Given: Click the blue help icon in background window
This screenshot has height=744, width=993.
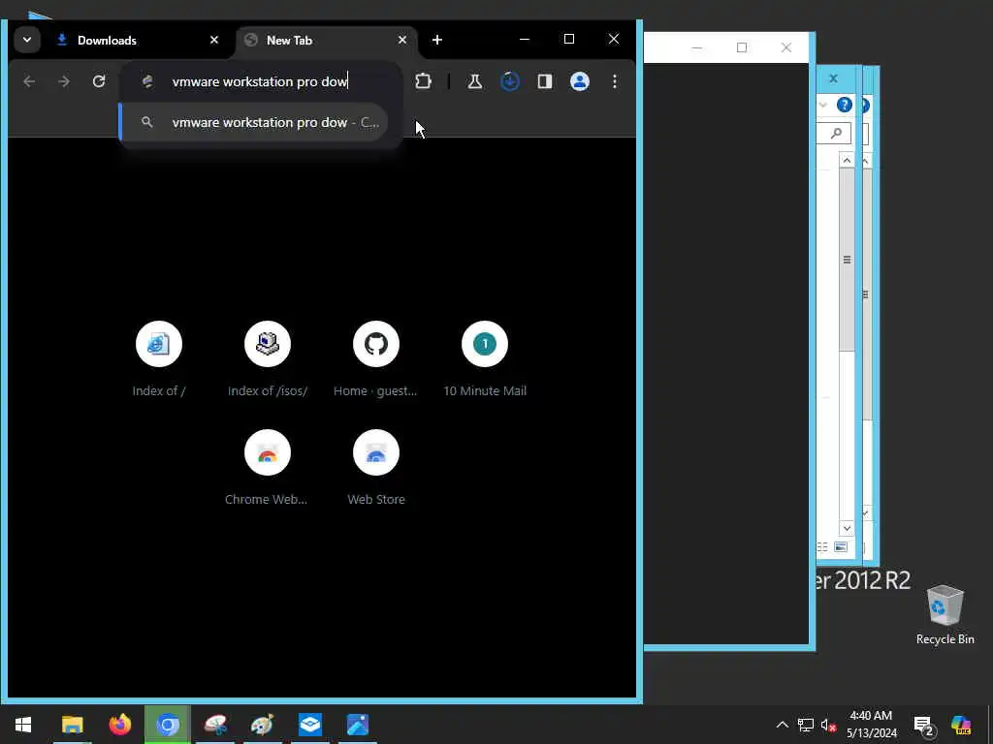Looking at the screenshot, I should point(845,105).
